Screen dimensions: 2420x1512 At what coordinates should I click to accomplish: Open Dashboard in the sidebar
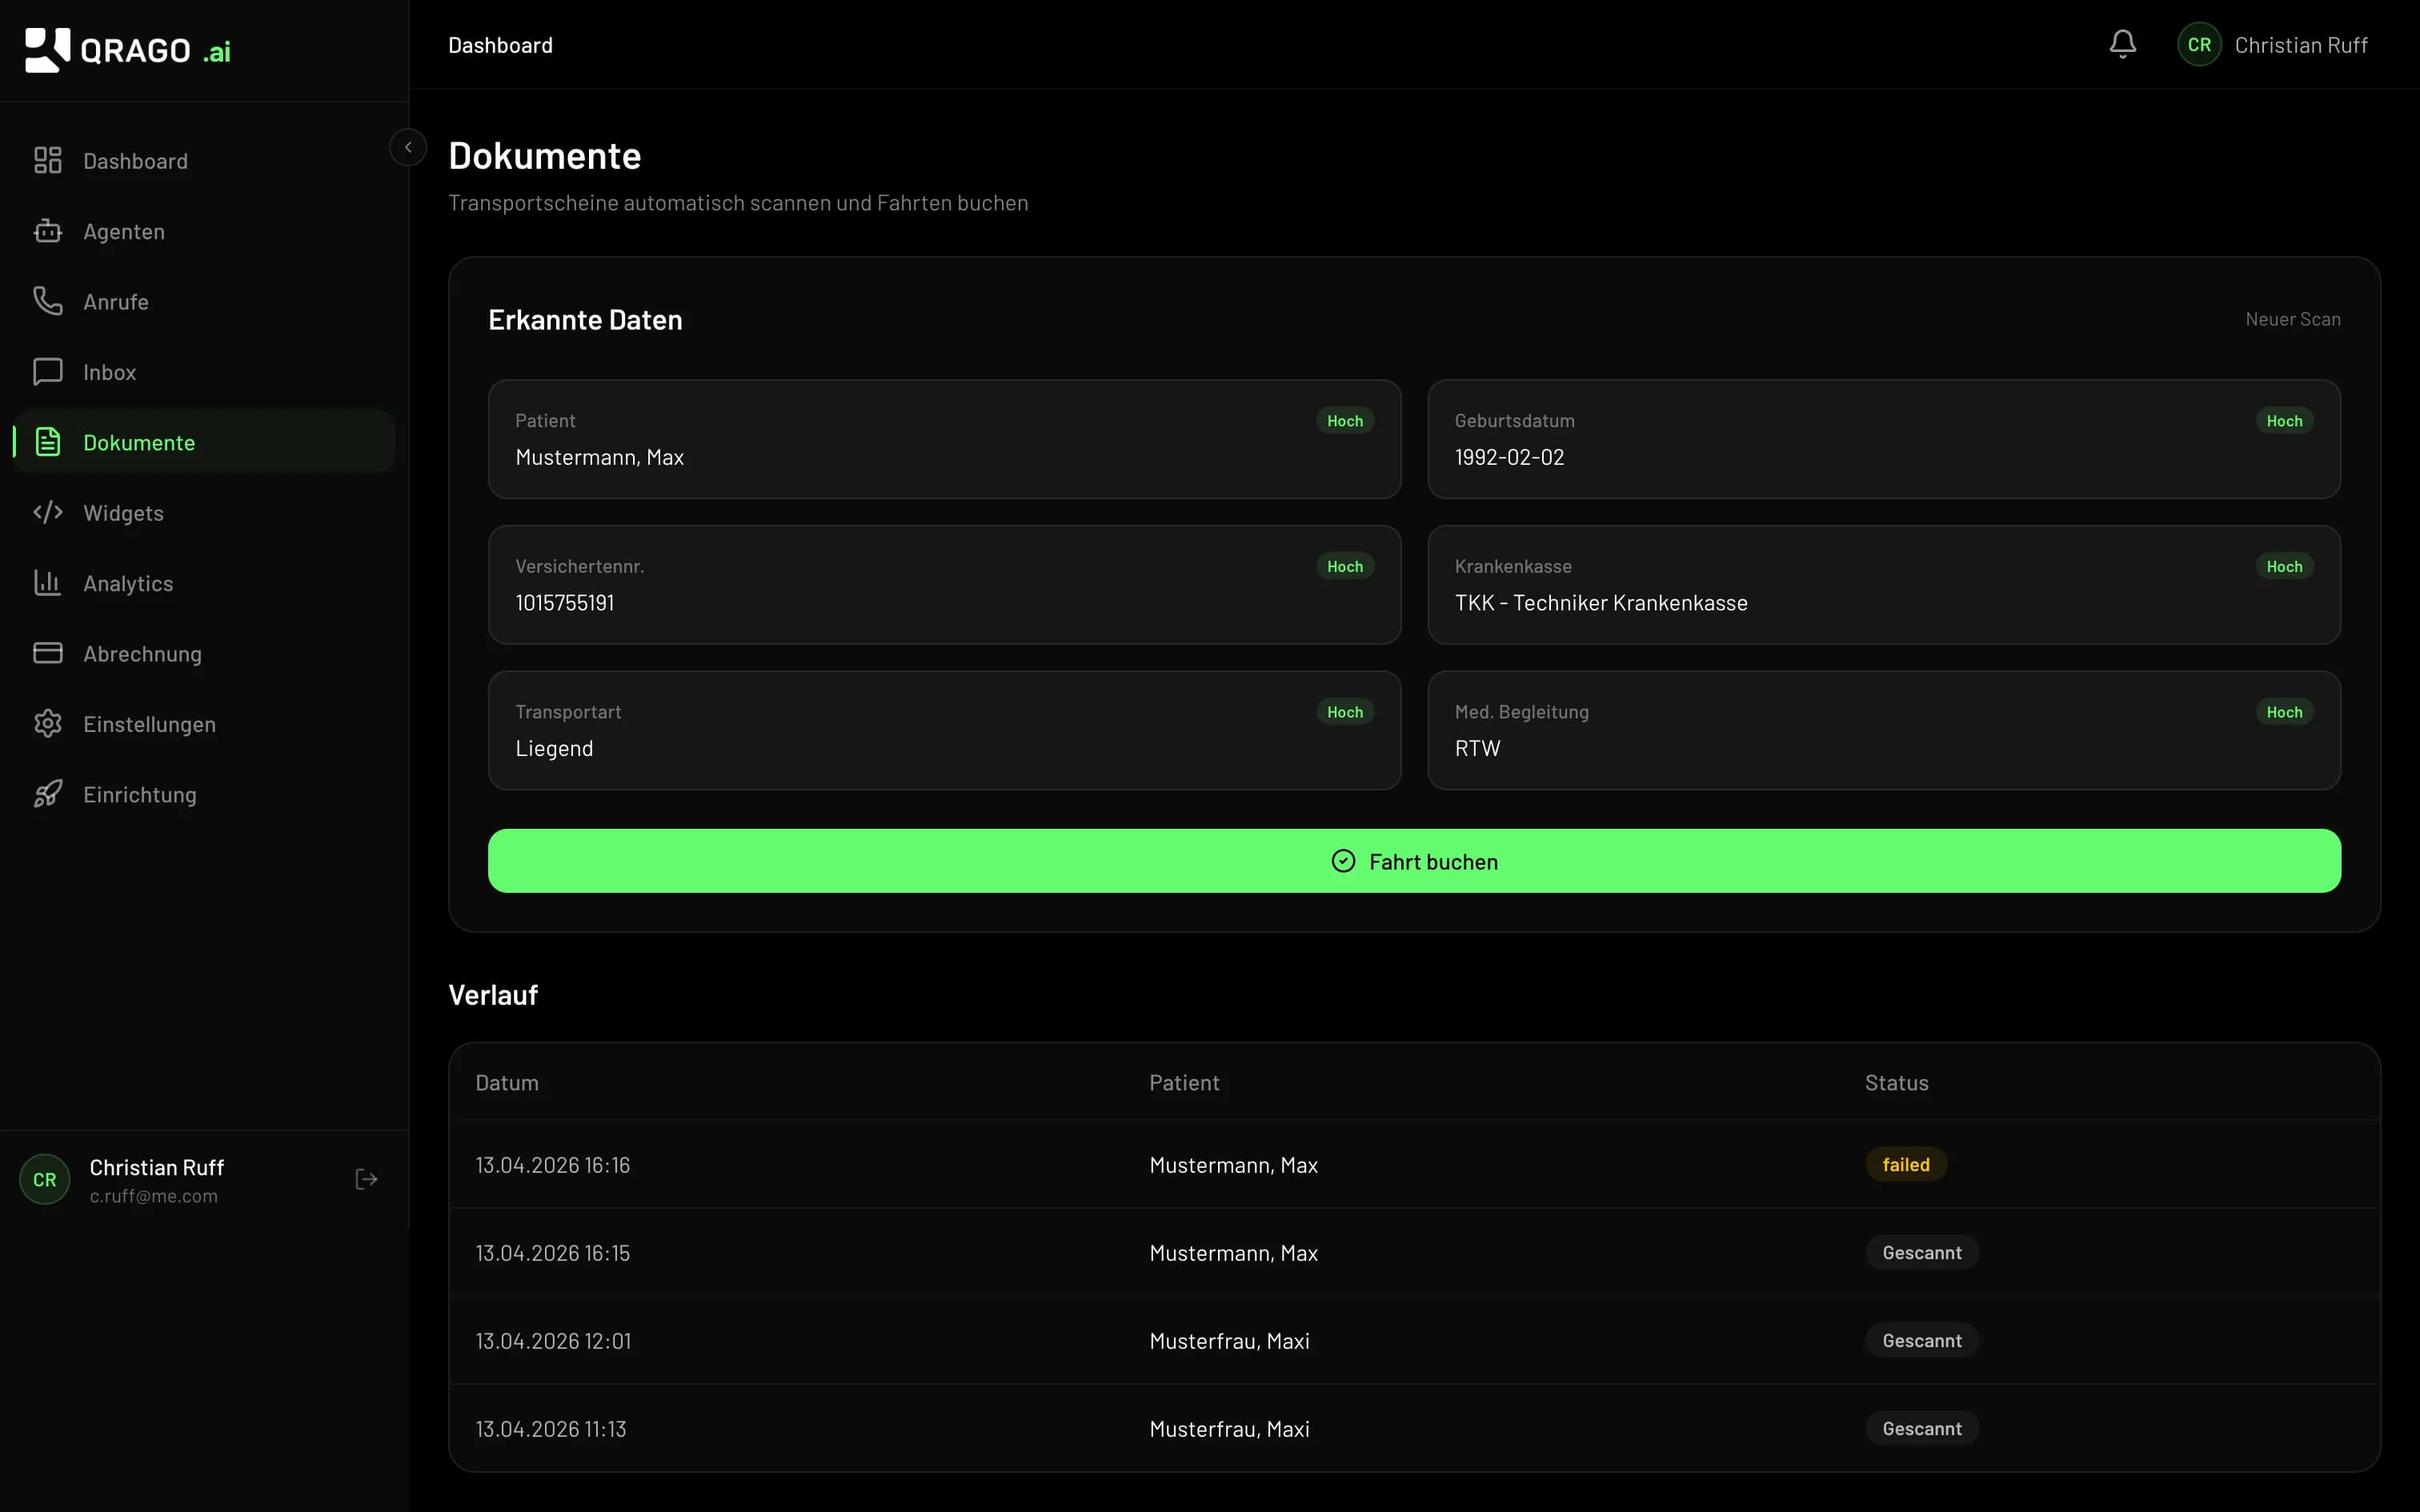pos(204,161)
